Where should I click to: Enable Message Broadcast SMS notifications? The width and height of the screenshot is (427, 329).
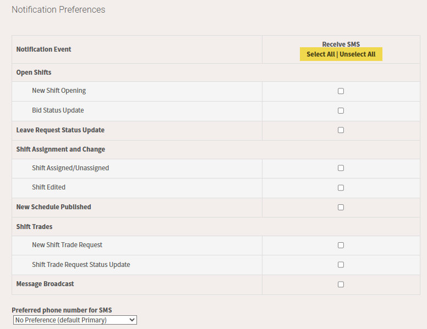pyautogui.click(x=341, y=285)
